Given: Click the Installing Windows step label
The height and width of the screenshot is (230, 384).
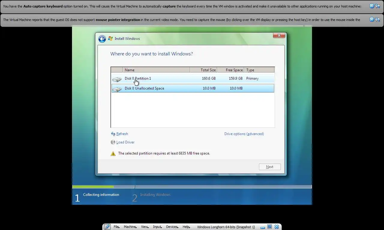Looking at the screenshot, I should (x=155, y=195).
